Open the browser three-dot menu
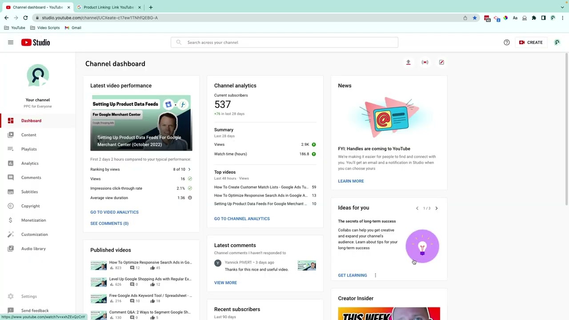This screenshot has height=320, width=569. (562, 18)
